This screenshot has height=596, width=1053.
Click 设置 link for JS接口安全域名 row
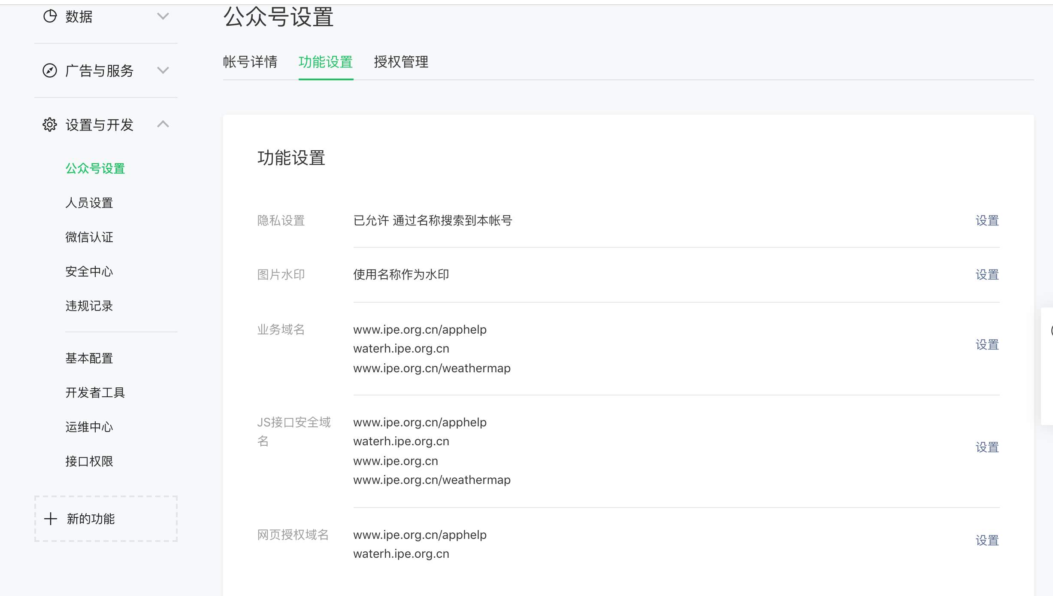tap(987, 447)
